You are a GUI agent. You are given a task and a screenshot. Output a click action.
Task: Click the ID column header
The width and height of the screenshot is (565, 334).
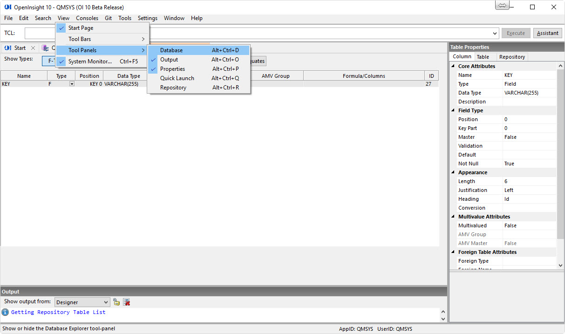[431, 76]
